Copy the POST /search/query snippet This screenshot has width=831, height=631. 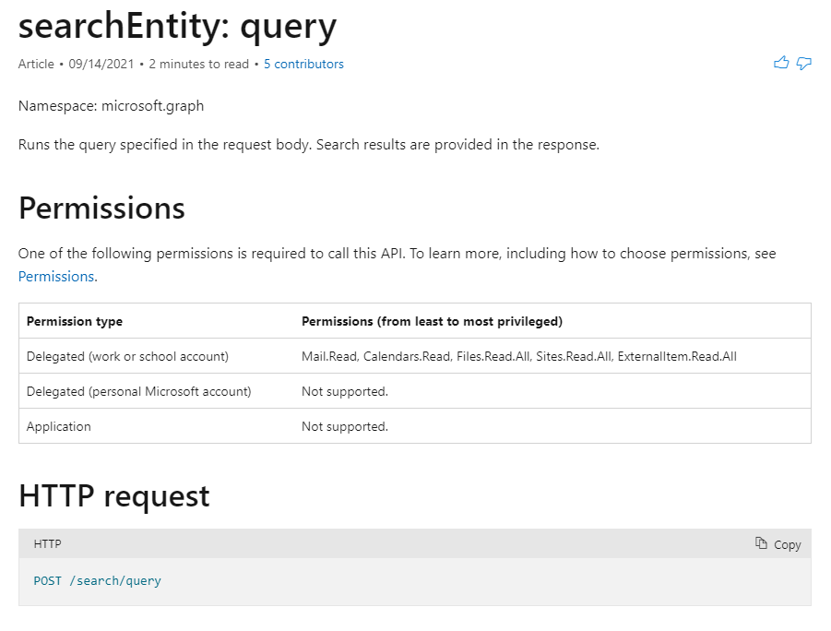pos(778,544)
